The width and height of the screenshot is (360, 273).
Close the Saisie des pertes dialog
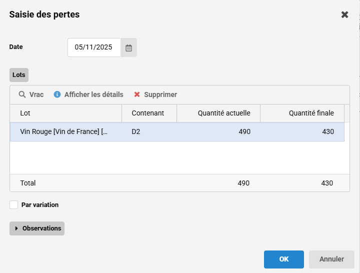point(344,14)
